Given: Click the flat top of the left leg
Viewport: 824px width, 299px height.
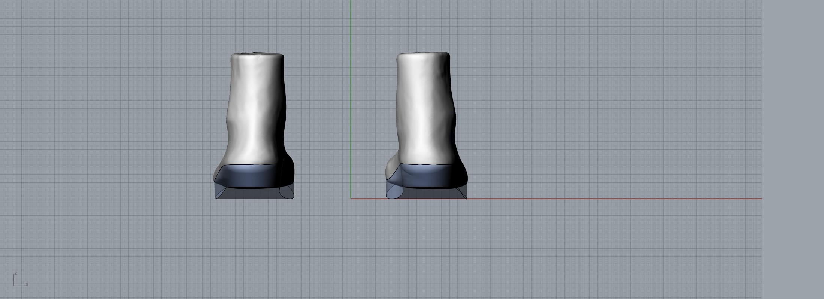Looking at the screenshot, I should coord(257,55).
